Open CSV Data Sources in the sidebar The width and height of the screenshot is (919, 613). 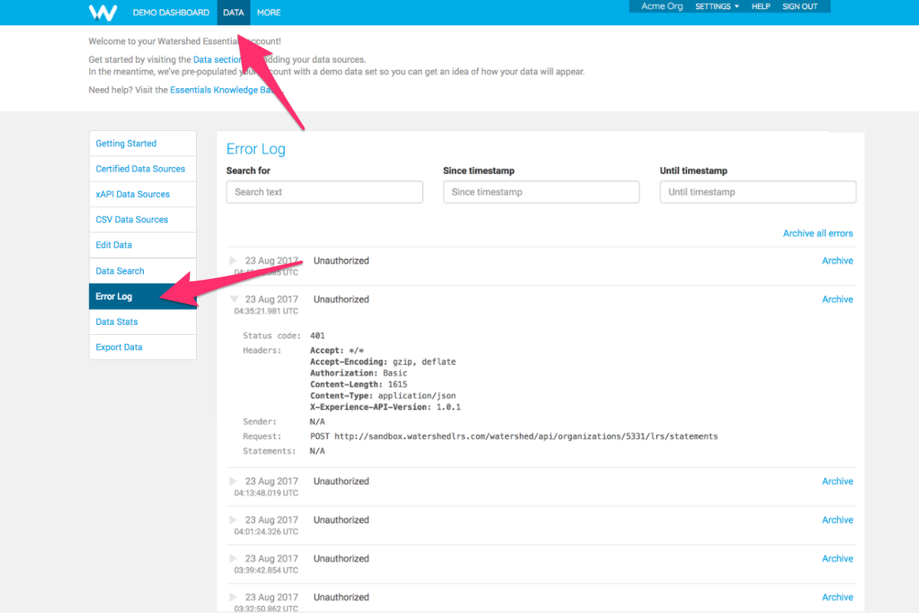pos(142,219)
